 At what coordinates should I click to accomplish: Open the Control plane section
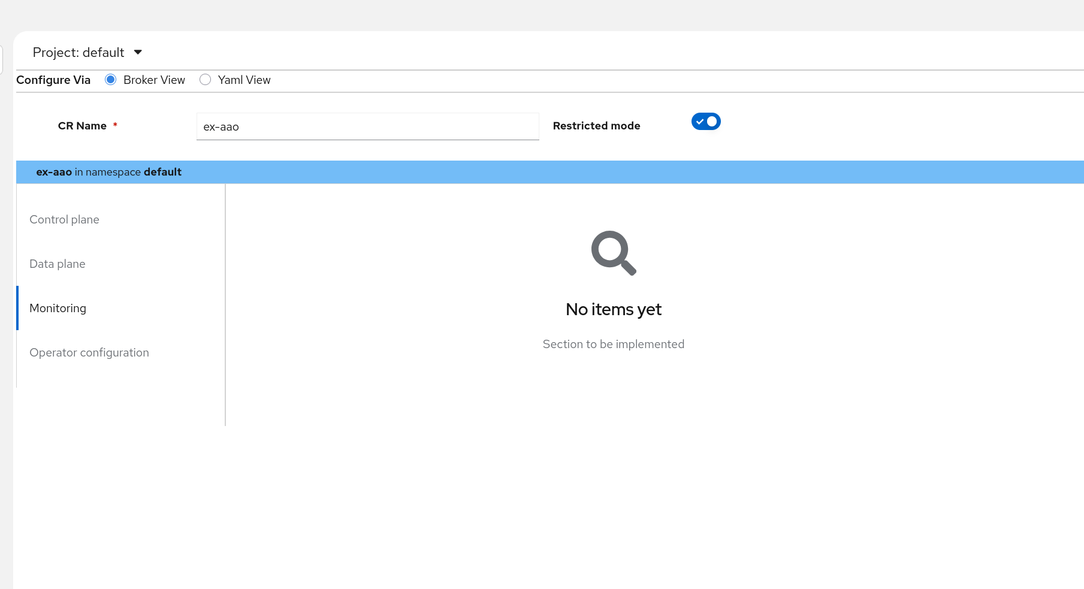click(x=65, y=220)
